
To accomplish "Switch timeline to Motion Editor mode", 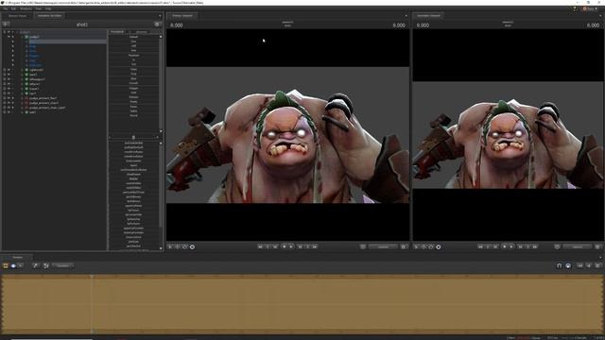I will coord(13,265).
